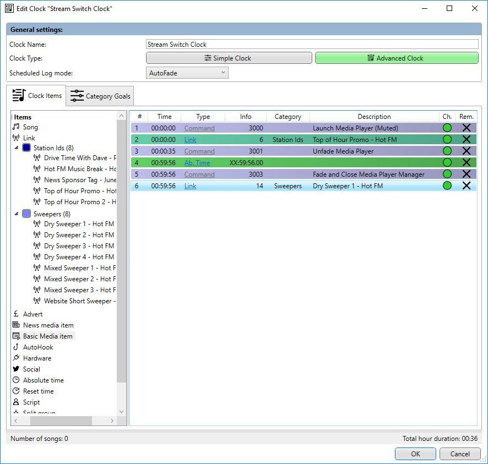Click the Script person icon
This screenshot has height=464, width=488.
tap(16, 402)
